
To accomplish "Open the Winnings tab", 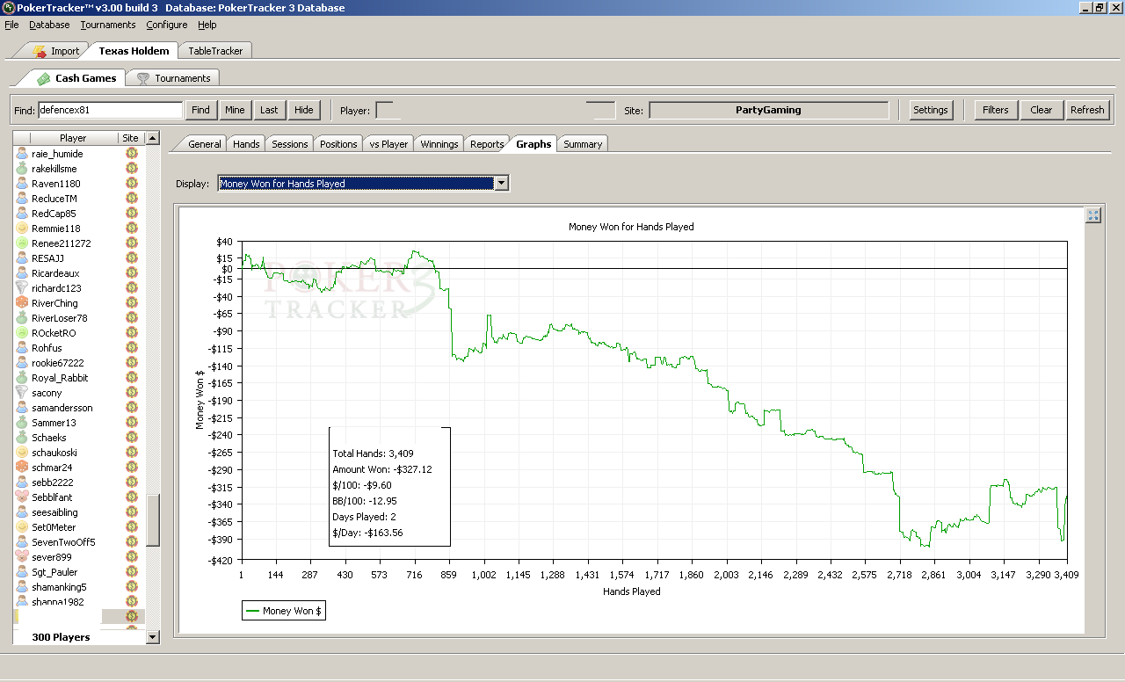I will coord(439,144).
